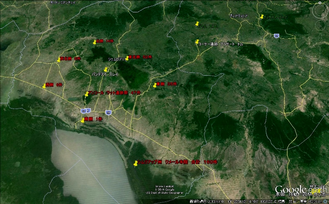329x204 pixels.
Task: Click the プレアヴィヒア place label
Action: (239, 16)
